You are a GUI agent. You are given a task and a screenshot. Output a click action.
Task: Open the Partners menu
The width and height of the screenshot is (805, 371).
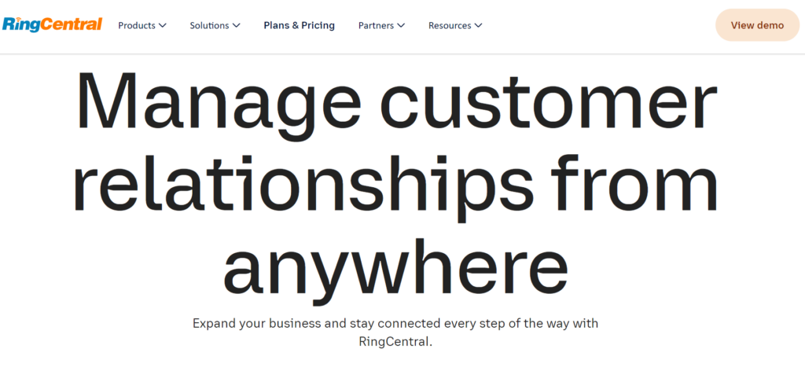[x=376, y=25]
